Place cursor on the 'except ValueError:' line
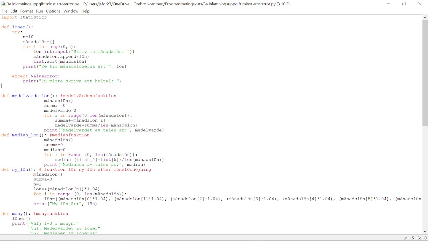The width and height of the screenshot is (428, 241). tap(36, 76)
